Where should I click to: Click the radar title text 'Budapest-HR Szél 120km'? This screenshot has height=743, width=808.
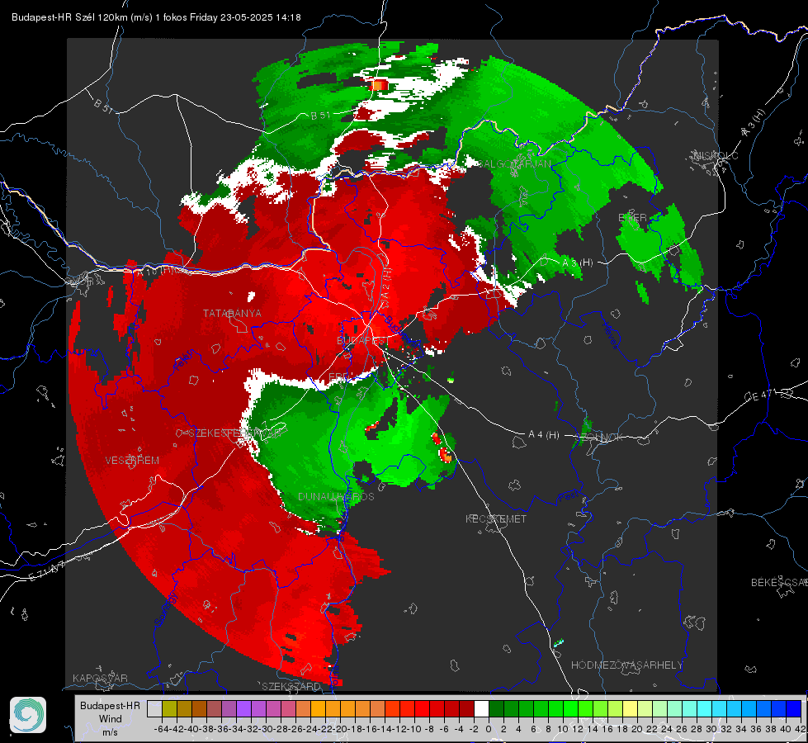[69, 17]
